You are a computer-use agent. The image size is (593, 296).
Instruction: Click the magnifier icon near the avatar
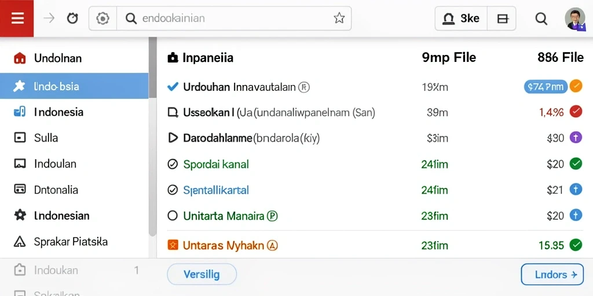click(x=541, y=18)
